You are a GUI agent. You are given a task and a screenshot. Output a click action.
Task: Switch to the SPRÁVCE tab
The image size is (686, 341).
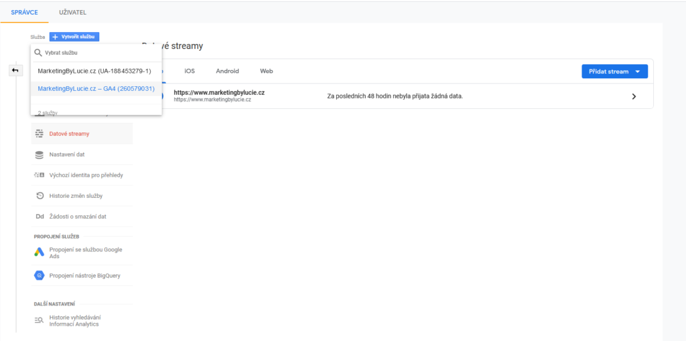coord(25,12)
